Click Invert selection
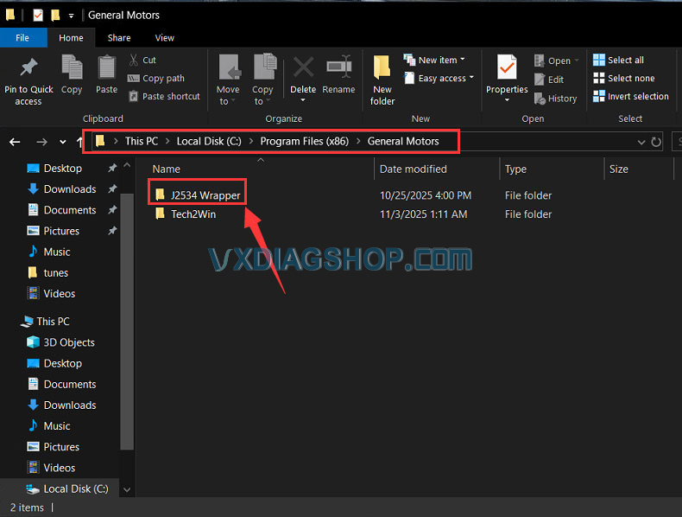The height and width of the screenshot is (517, 682). [x=631, y=96]
